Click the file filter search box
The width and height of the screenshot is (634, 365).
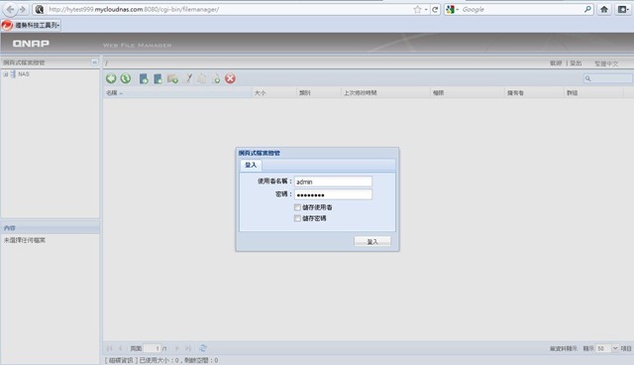point(607,78)
